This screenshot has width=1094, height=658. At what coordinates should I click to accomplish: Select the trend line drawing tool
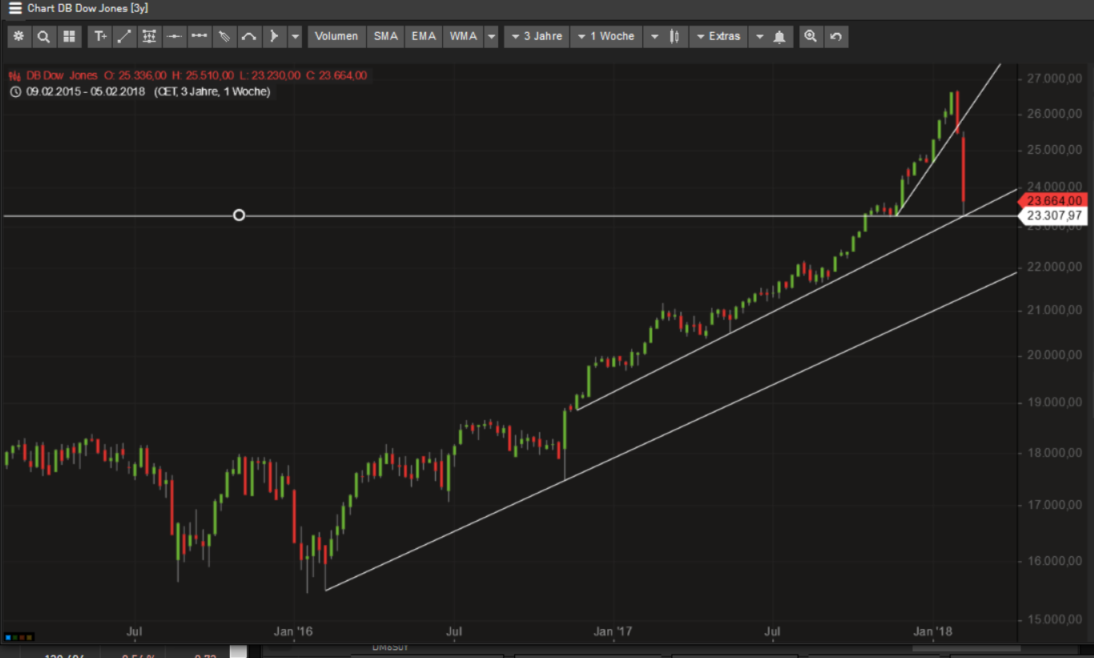tap(125, 37)
